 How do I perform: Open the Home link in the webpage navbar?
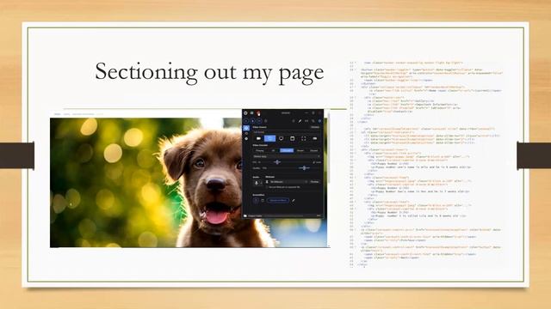(58, 114)
